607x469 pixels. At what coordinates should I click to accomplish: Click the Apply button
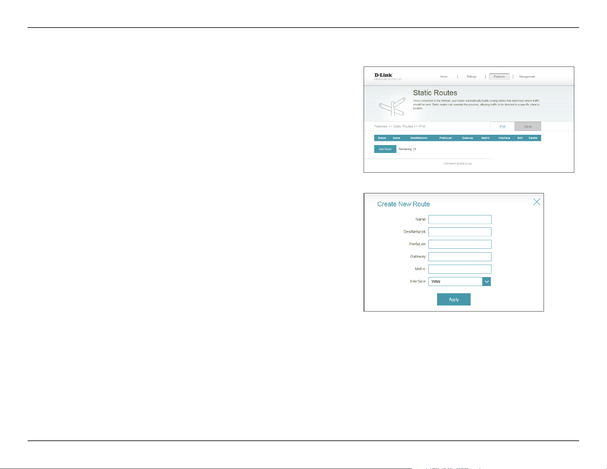click(454, 299)
